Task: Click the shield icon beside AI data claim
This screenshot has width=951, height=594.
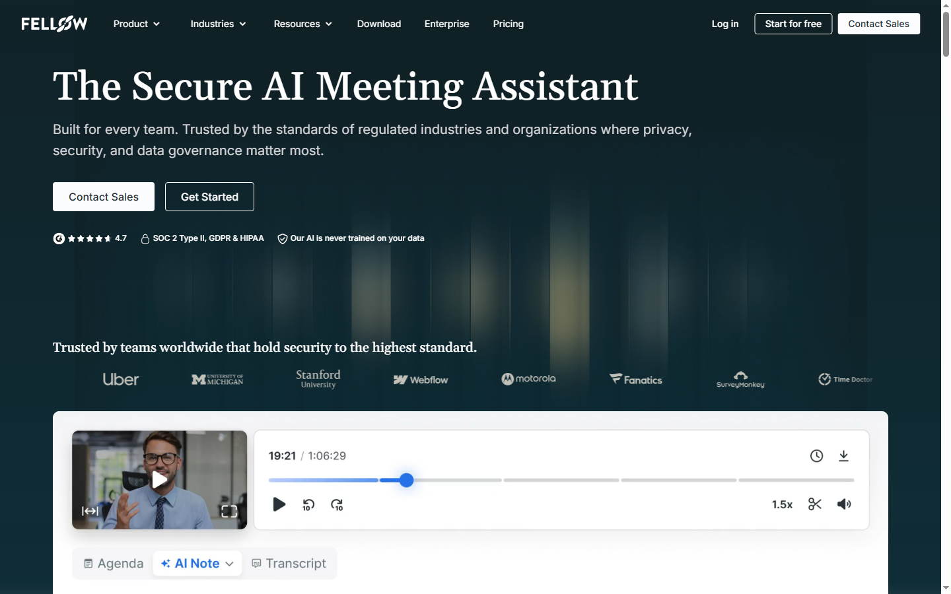Action: (x=283, y=239)
